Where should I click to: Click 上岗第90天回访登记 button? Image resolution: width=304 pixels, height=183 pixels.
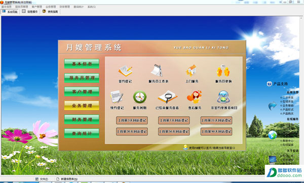(216, 131)
